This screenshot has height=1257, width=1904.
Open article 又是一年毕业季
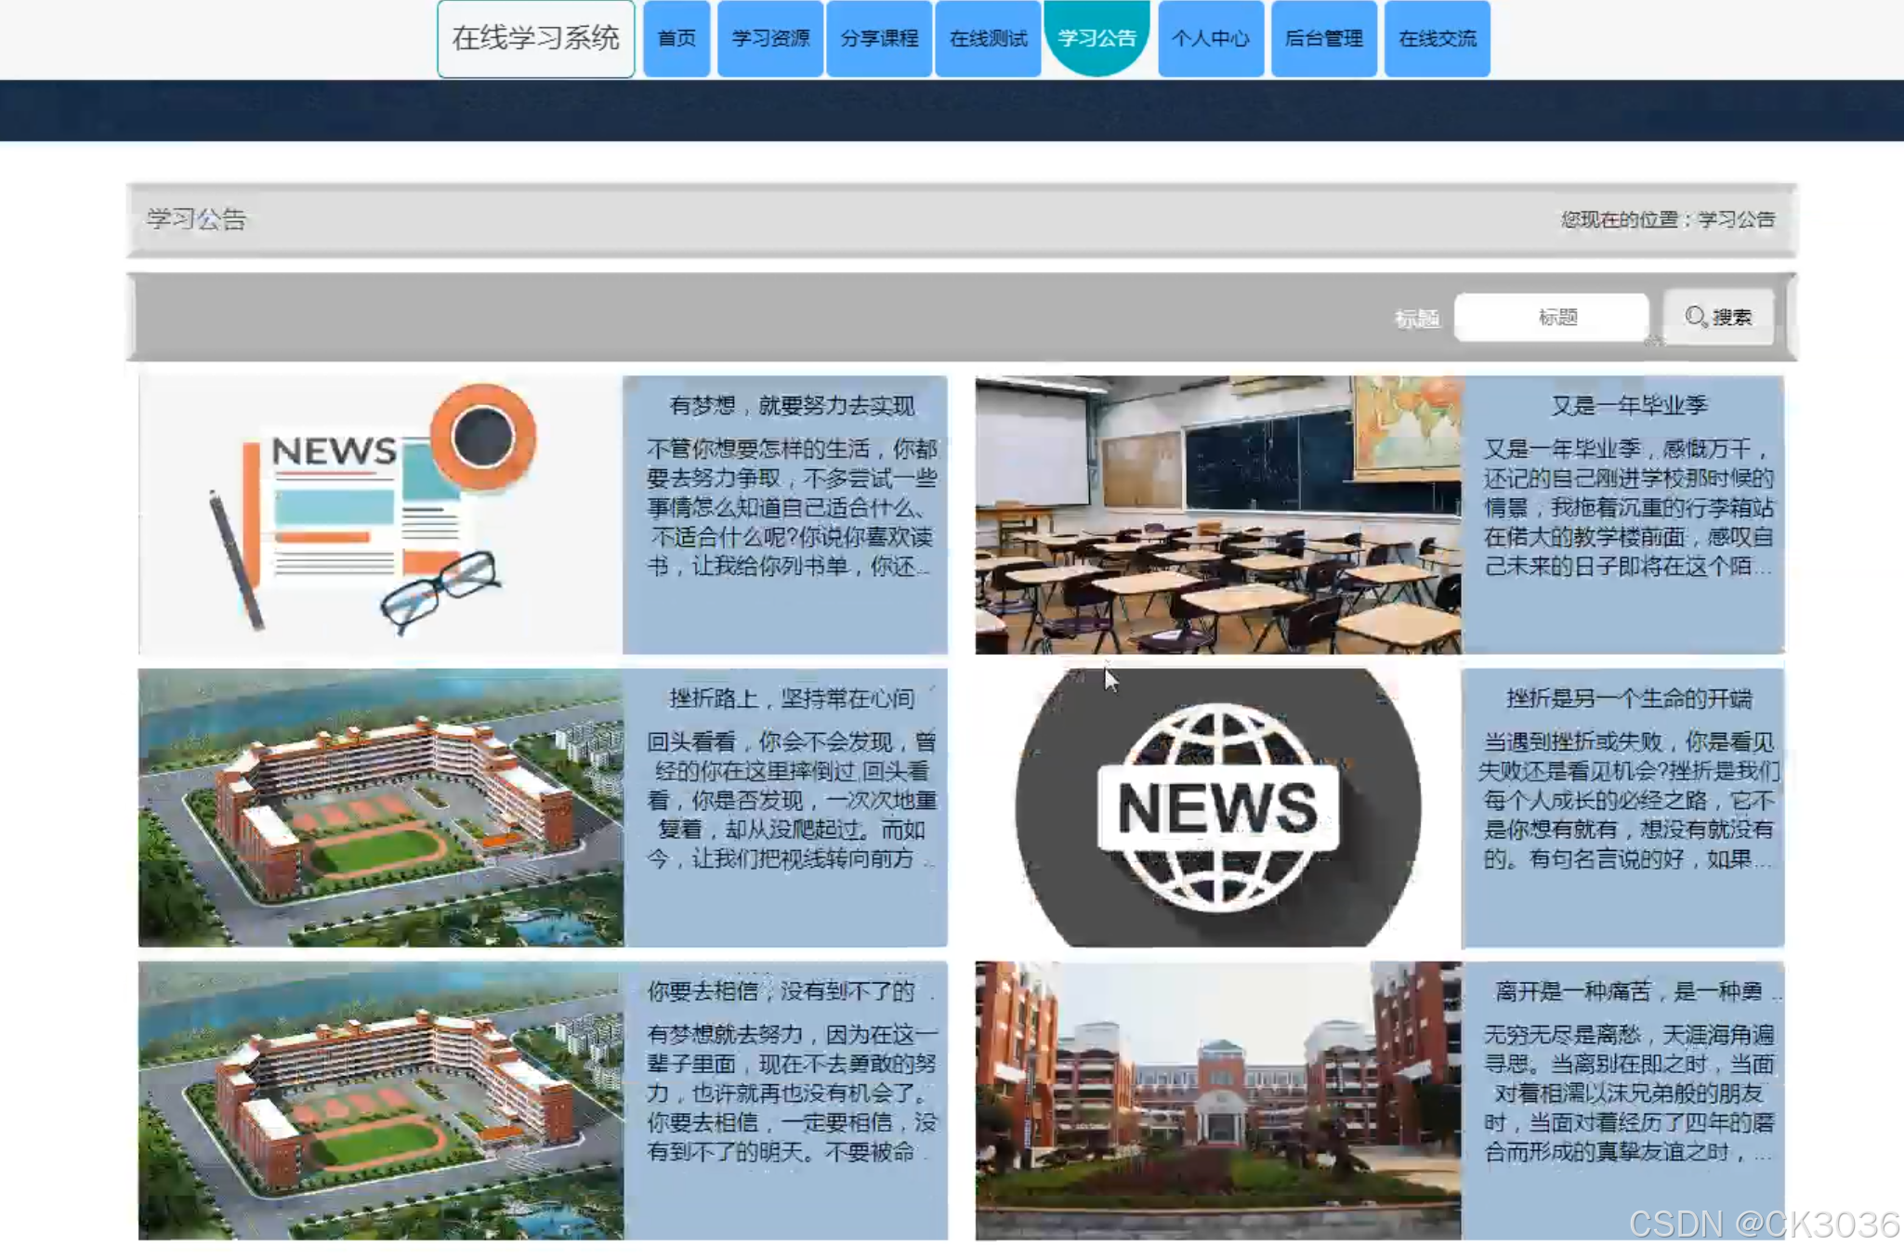[x=1629, y=405]
